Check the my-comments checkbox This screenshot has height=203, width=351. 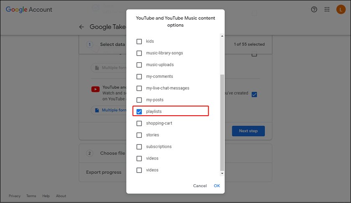(139, 76)
